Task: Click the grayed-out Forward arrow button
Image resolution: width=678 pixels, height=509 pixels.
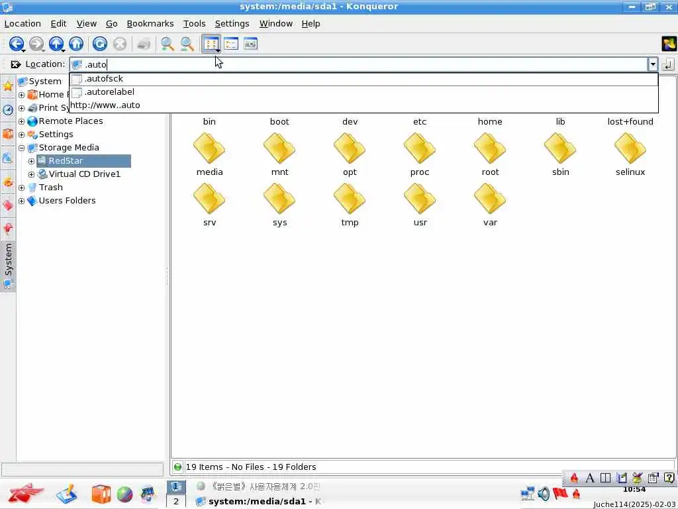Action: click(36, 44)
